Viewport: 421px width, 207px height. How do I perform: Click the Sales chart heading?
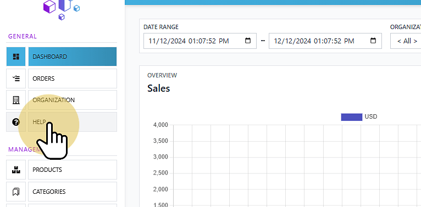tap(159, 88)
